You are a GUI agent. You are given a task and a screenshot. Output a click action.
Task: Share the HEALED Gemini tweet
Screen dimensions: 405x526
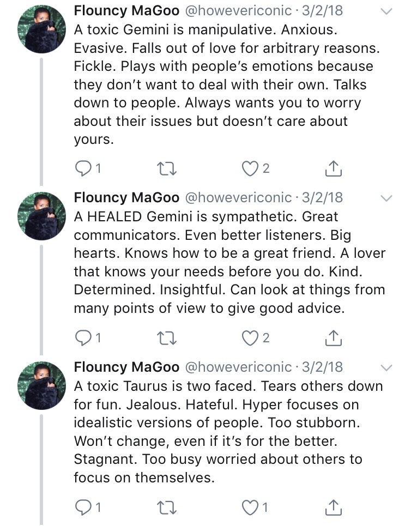point(333,338)
